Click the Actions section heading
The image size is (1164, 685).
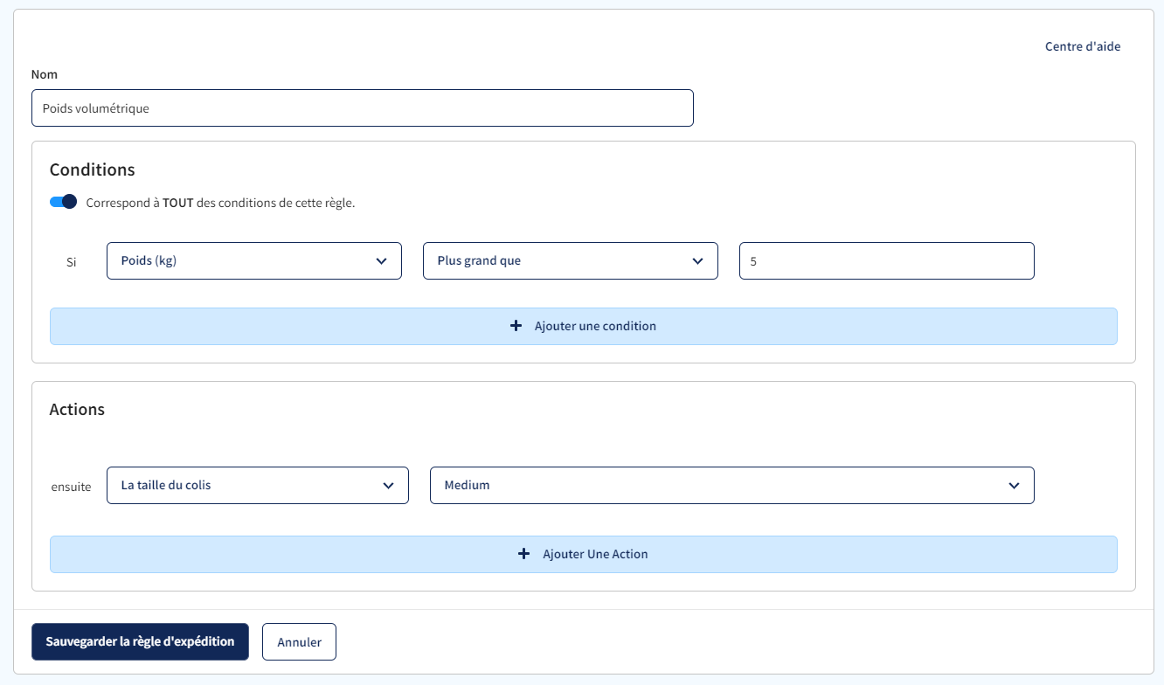(x=77, y=409)
